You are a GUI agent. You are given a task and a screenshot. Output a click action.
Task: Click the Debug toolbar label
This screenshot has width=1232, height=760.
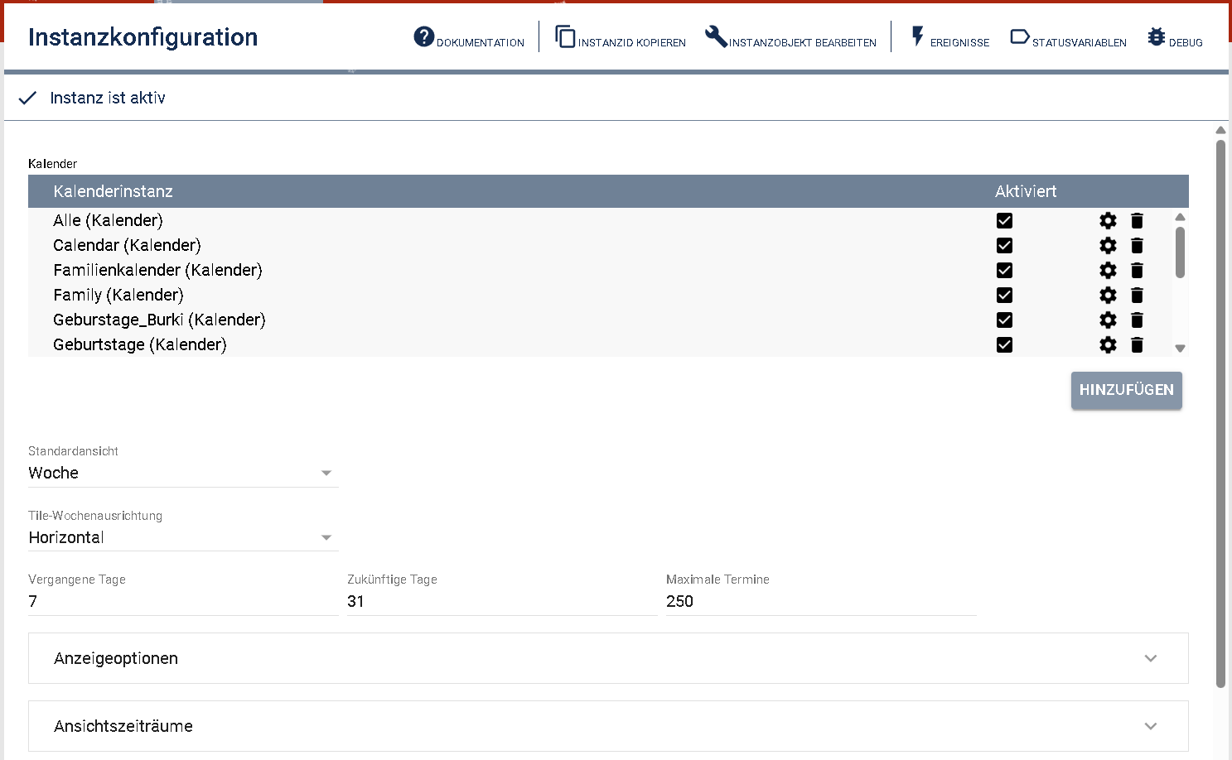(1186, 43)
